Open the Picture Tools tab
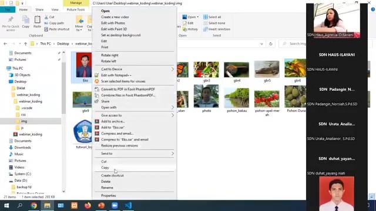This screenshot has height=211, width=376. coord(76,9)
